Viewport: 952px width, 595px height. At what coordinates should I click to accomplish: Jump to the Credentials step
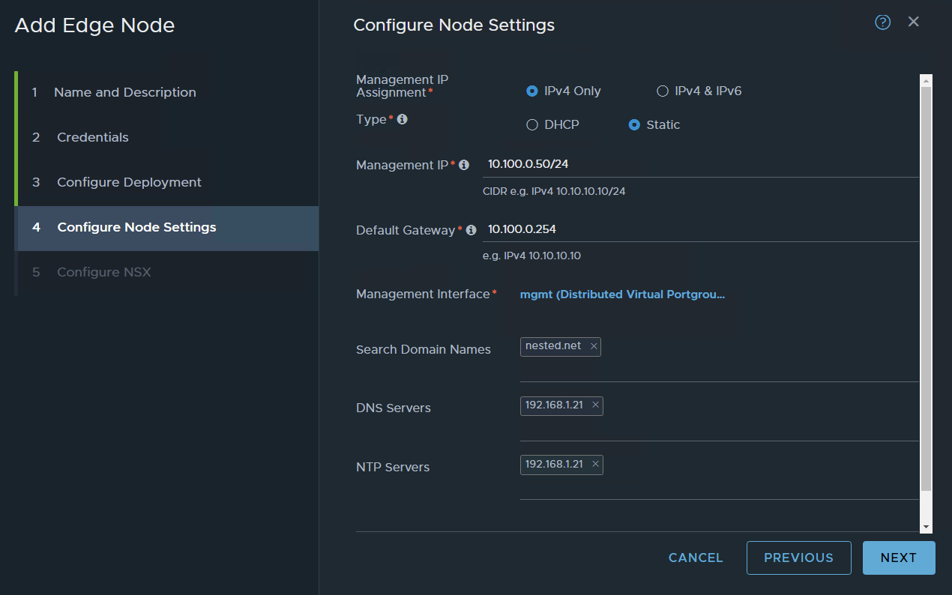click(x=92, y=137)
